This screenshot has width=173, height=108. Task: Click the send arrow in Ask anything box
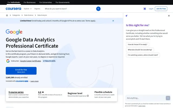168,98
